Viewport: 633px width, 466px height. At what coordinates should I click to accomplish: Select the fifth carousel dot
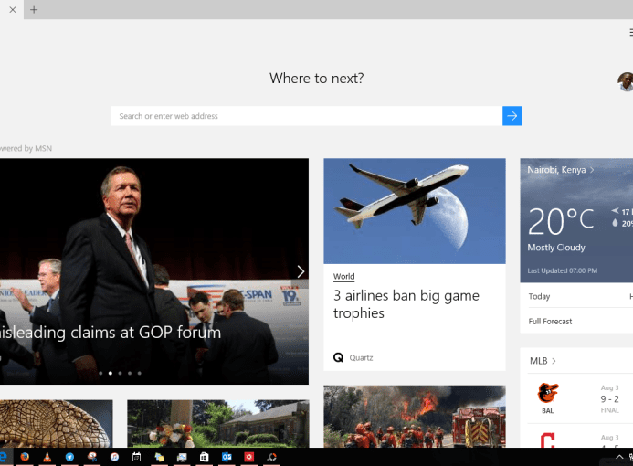click(x=139, y=373)
